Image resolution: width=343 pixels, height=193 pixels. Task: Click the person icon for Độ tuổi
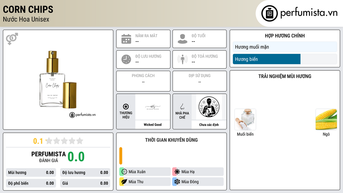pos(183,39)
